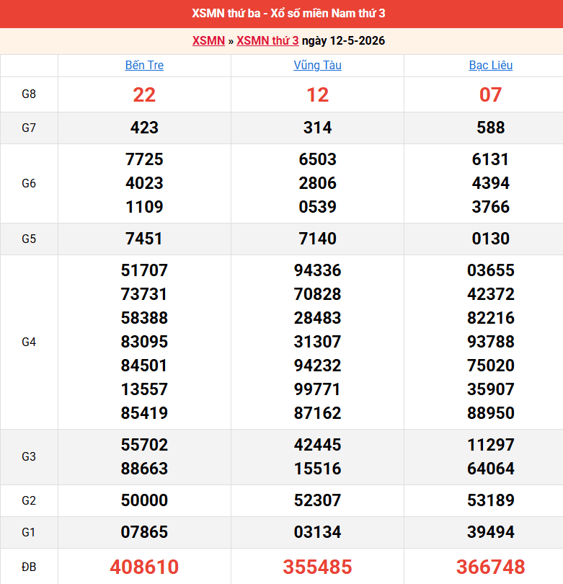This screenshot has height=584, width=563.
Task: Open the Bạc Liêu province link
Action: click(x=490, y=65)
